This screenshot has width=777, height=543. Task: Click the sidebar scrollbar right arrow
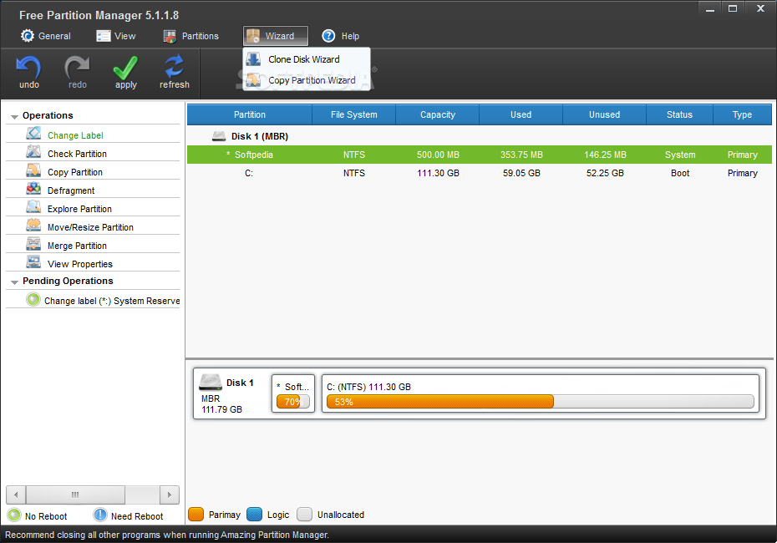point(170,495)
